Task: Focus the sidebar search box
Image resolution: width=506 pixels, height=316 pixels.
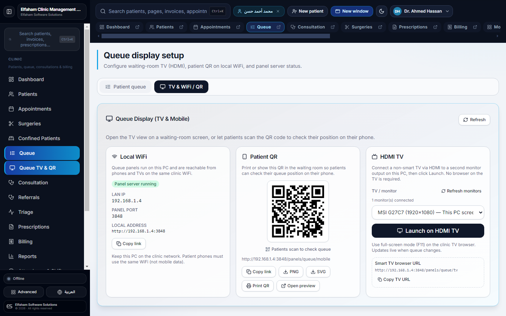Action: pos(42,39)
